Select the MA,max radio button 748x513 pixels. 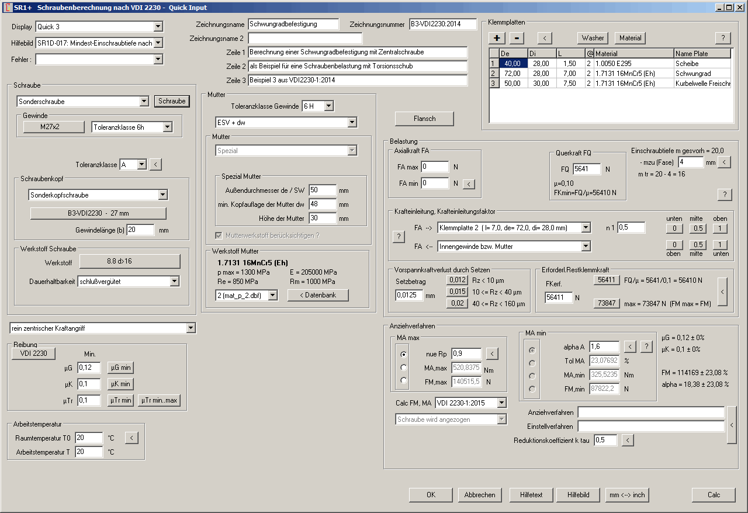[x=403, y=368]
